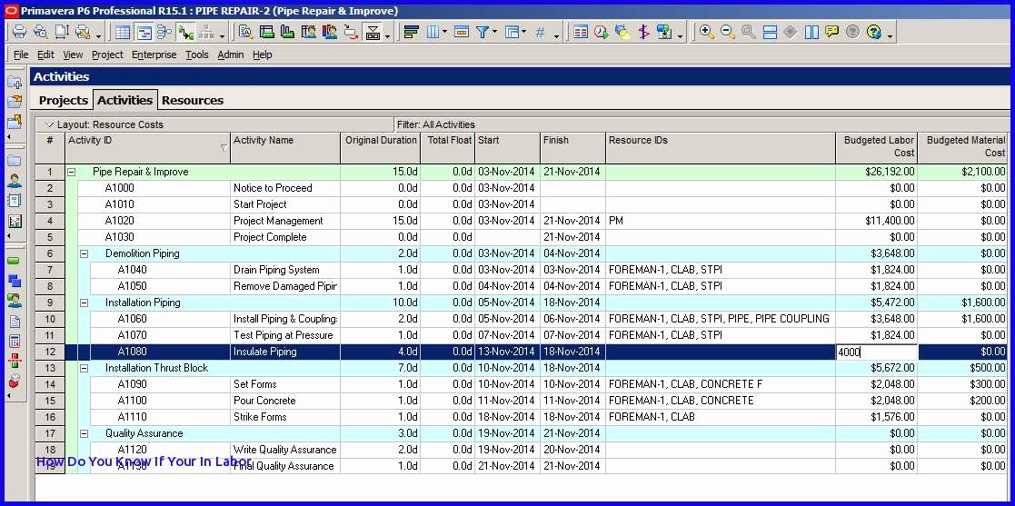Click the Print icon in toolbar

[x=19, y=32]
